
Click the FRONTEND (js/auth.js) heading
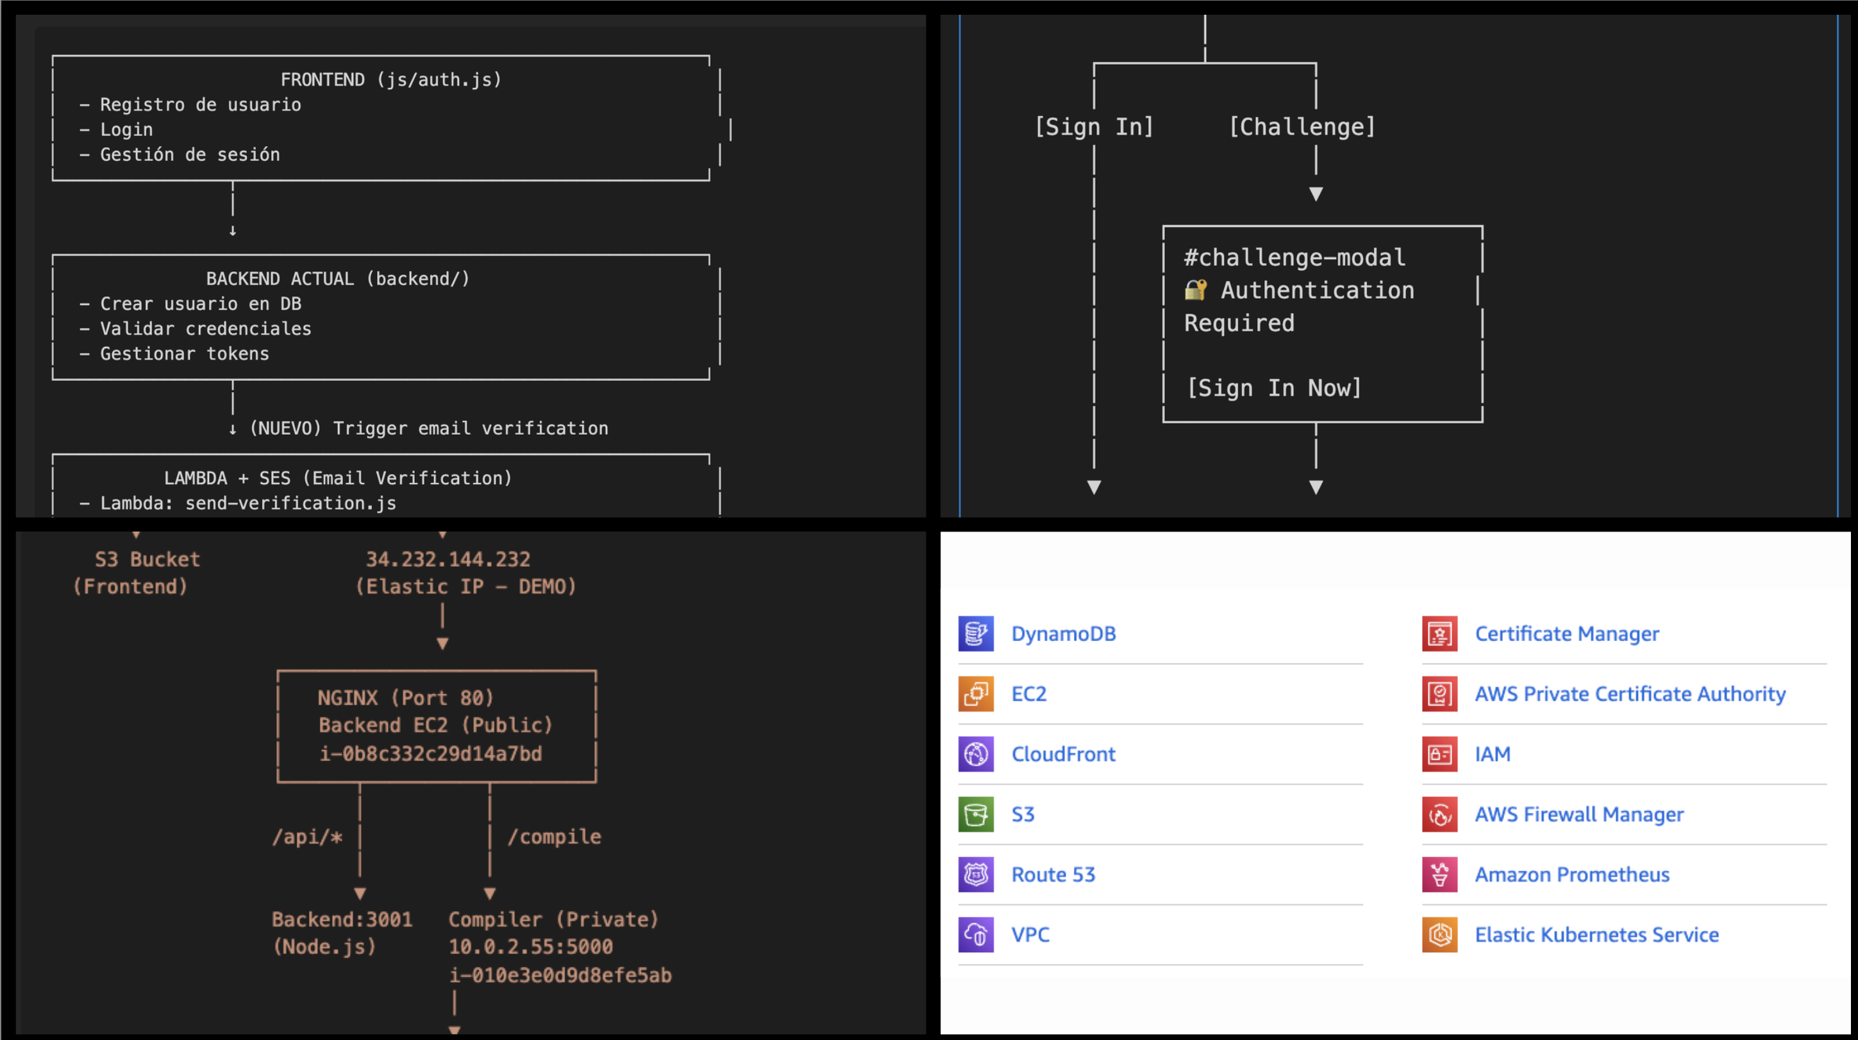391,80
